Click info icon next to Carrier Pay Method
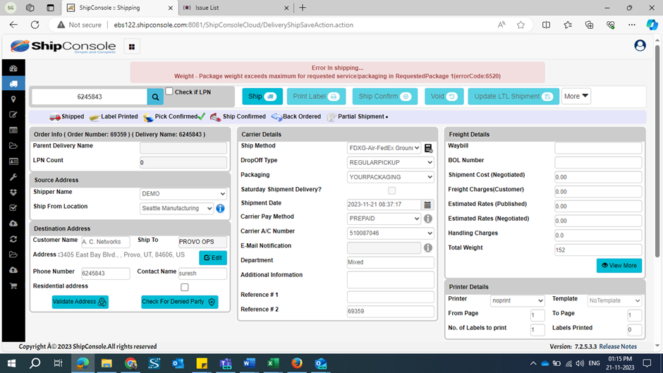Image resolution: width=663 pixels, height=373 pixels. tap(428, 219)
